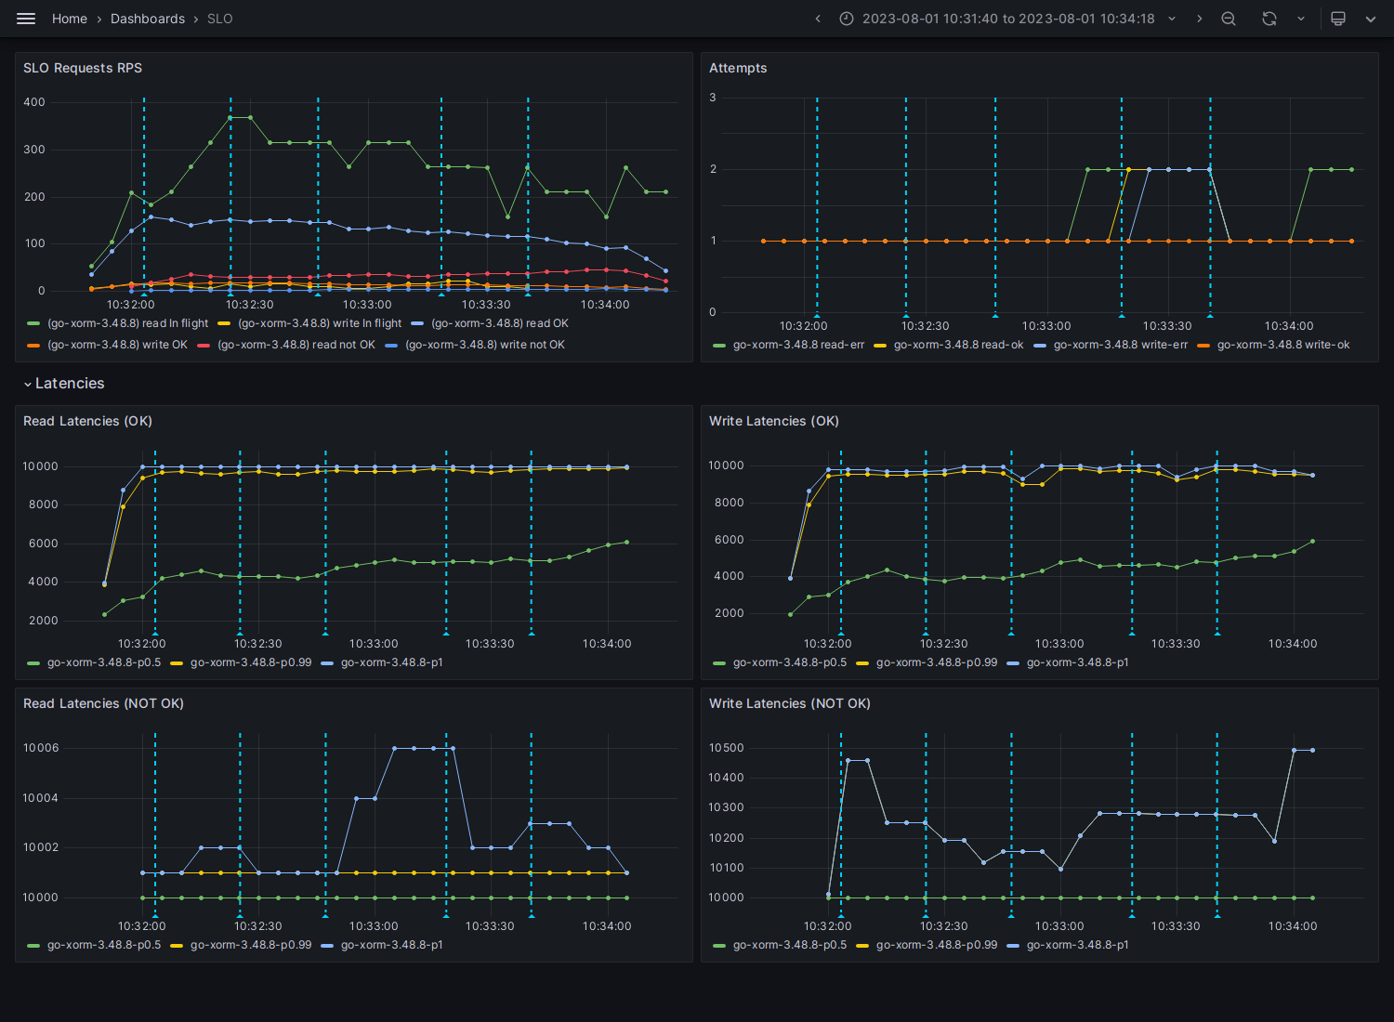Open the time range picker
Screen dimensions: 1394x1022
[x=1008, y=19]
